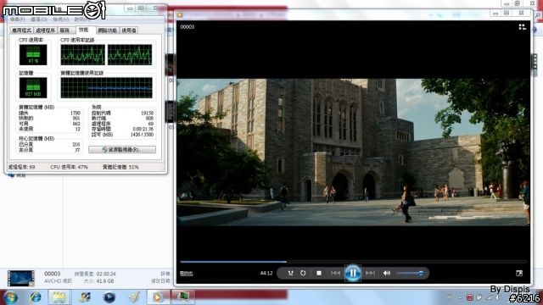Open Action Center flag tray icon
Image resolution: width=543 pixels, height=305 pixels.
(479, 297)
